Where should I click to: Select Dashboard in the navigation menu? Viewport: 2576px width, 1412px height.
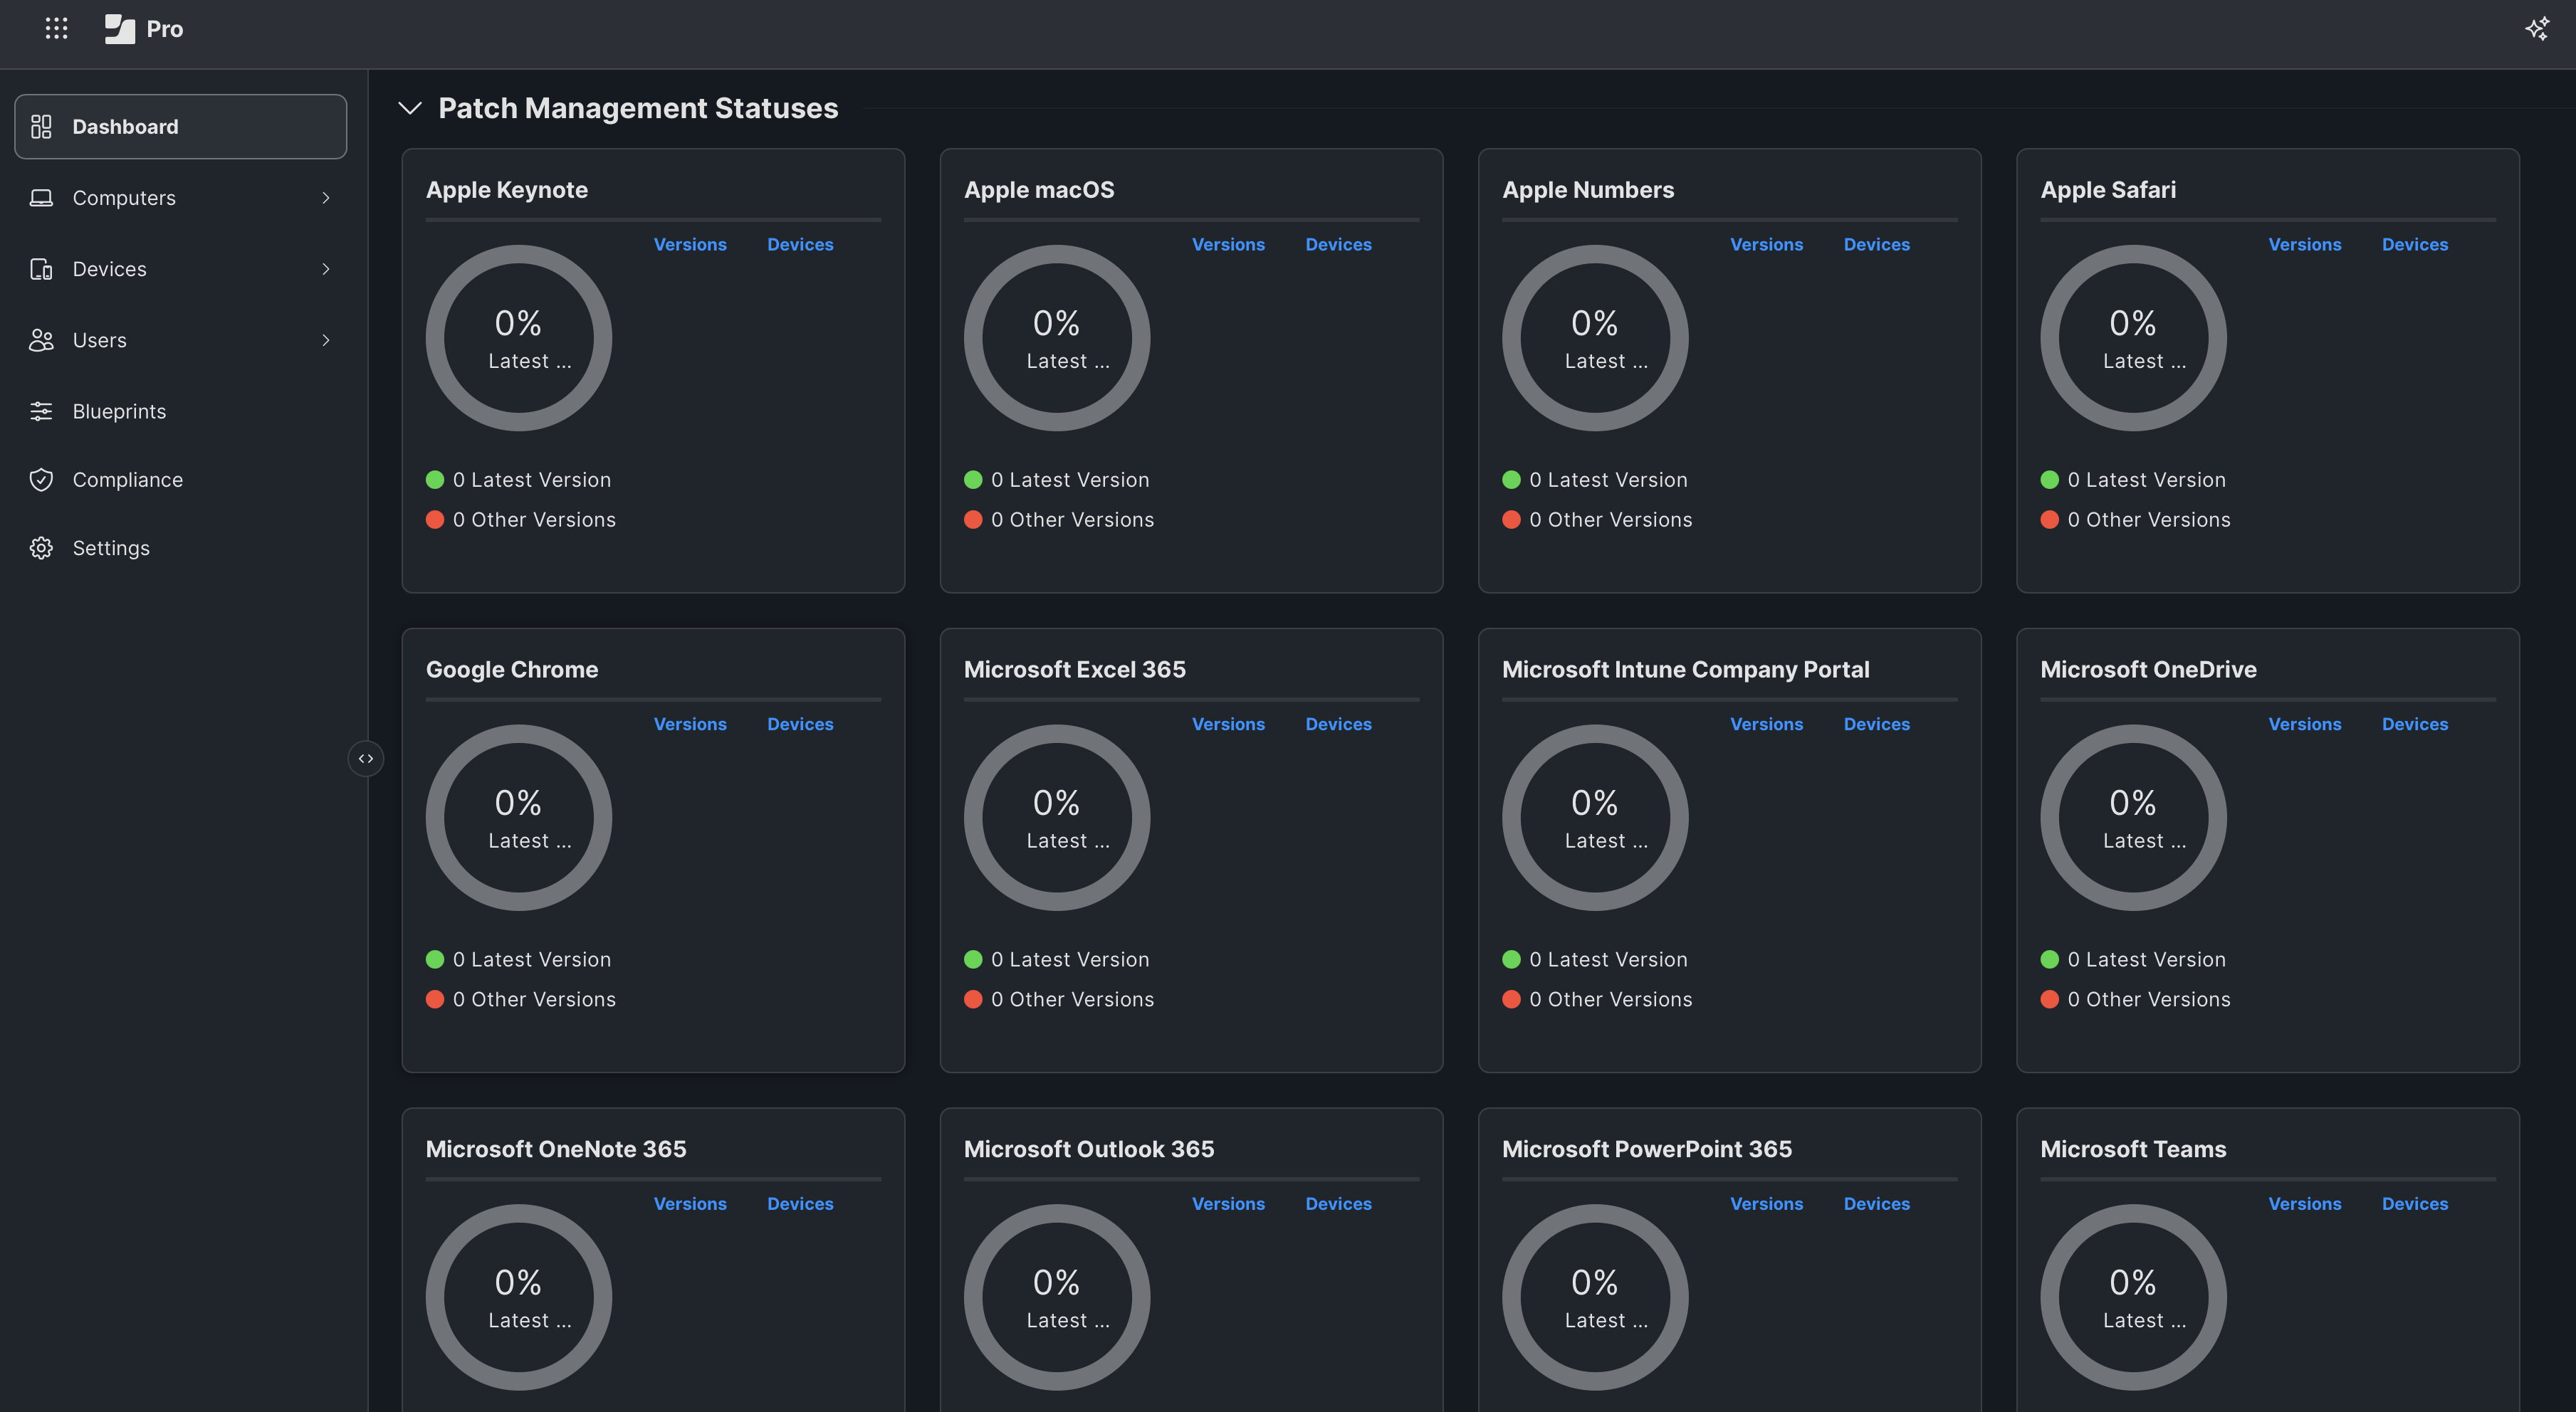point(125,126)
